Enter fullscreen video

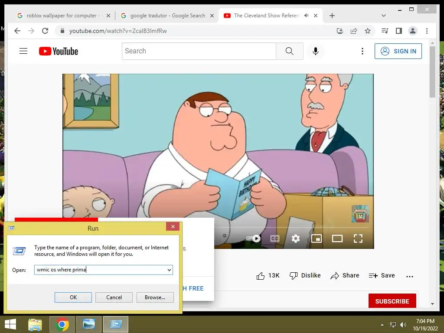click(x=358, y=238)
